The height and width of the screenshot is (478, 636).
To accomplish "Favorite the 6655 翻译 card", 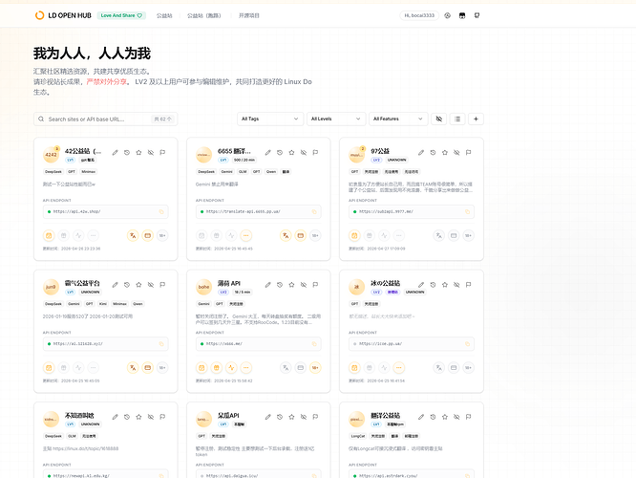I will [291, 153].
